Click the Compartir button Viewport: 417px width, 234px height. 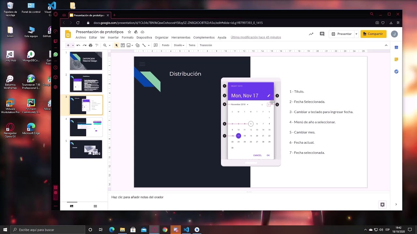(373, 34)
